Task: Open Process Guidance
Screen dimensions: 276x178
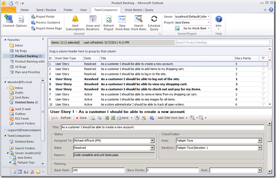Action: click(45, 23)
